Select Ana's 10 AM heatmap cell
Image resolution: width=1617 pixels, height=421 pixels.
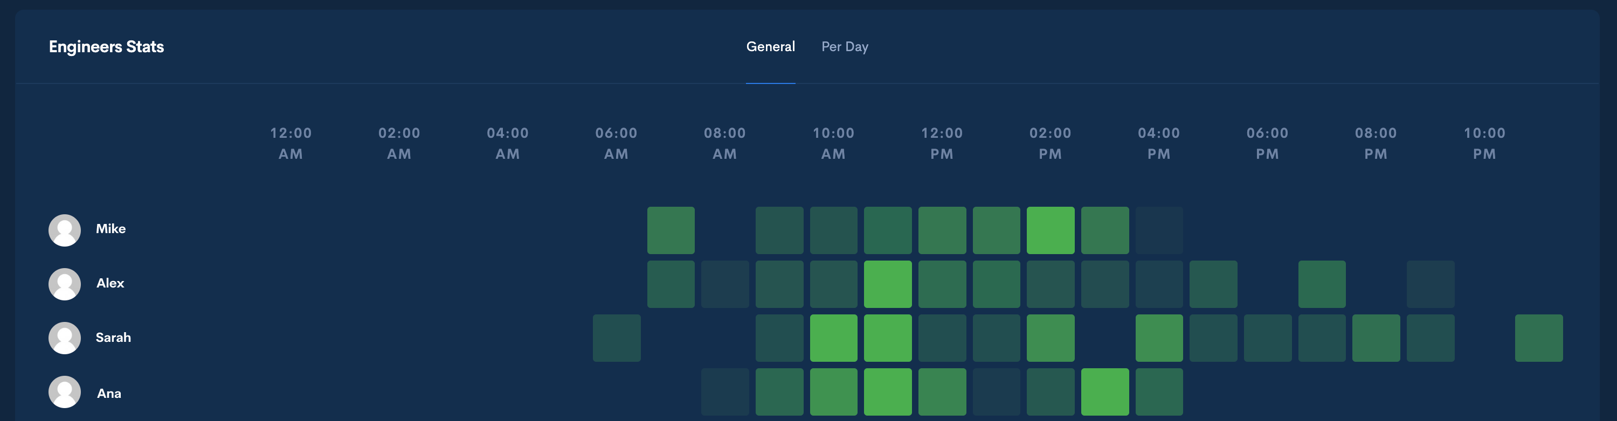pyautogui.click(x=834, y=392)
